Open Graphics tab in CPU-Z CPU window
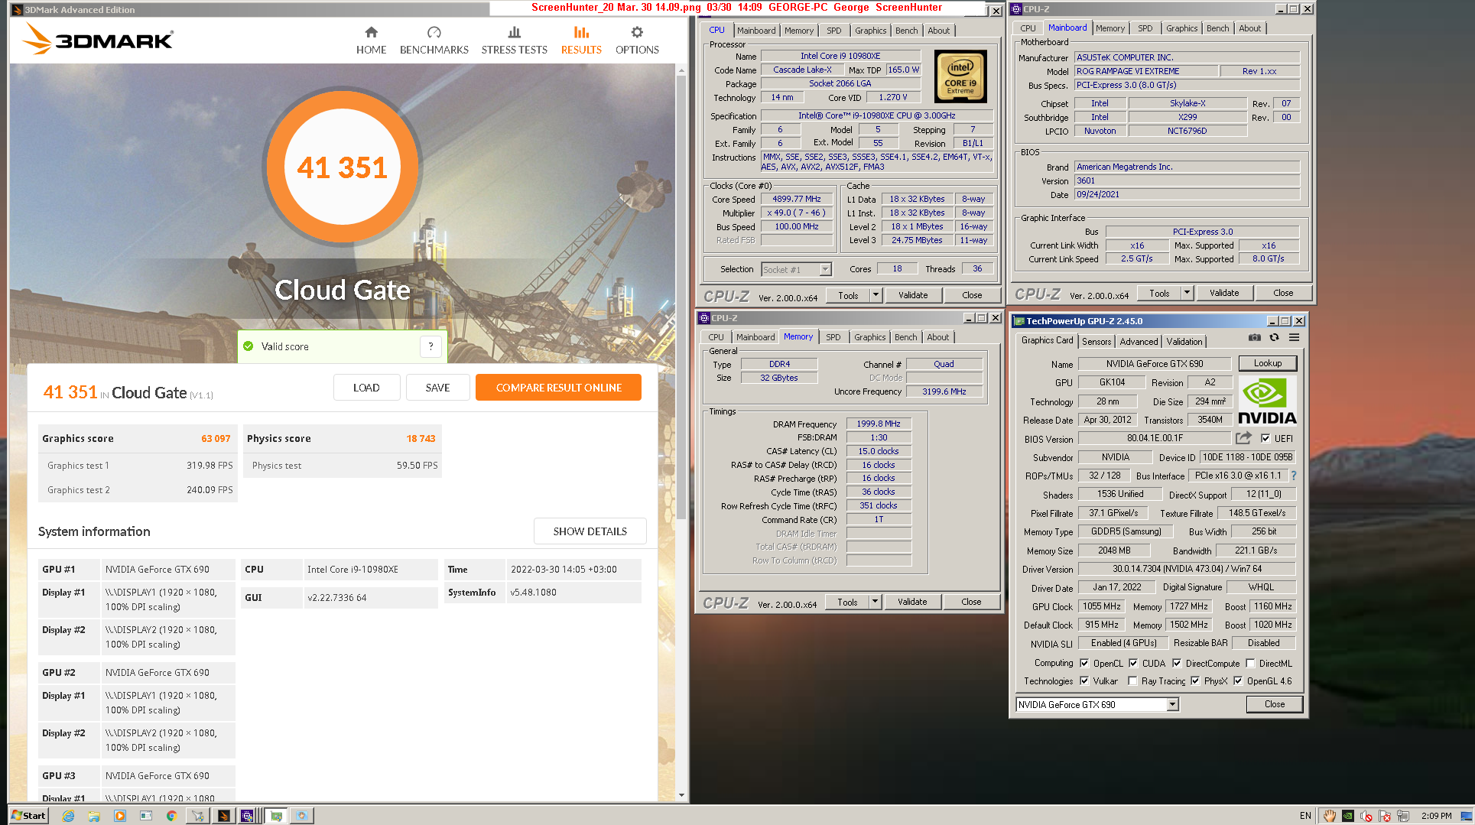The image size is (1475, 825). (x=870, y=31)
